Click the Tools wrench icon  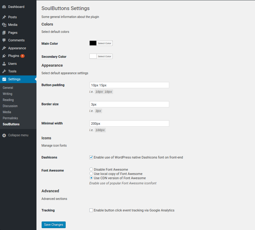(x=4, y=71)
